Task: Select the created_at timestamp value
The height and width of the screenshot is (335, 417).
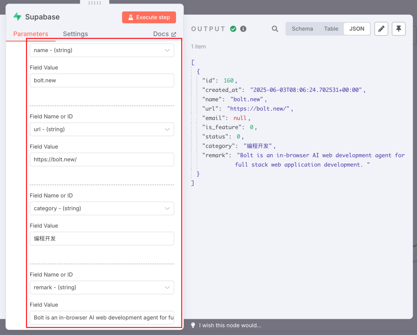Action: tap(306, 90)
